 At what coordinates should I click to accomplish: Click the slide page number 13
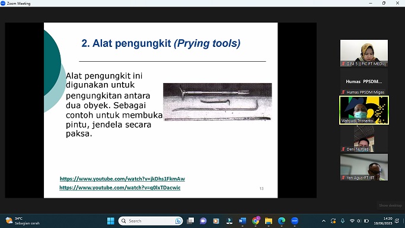tap(262, 189)
